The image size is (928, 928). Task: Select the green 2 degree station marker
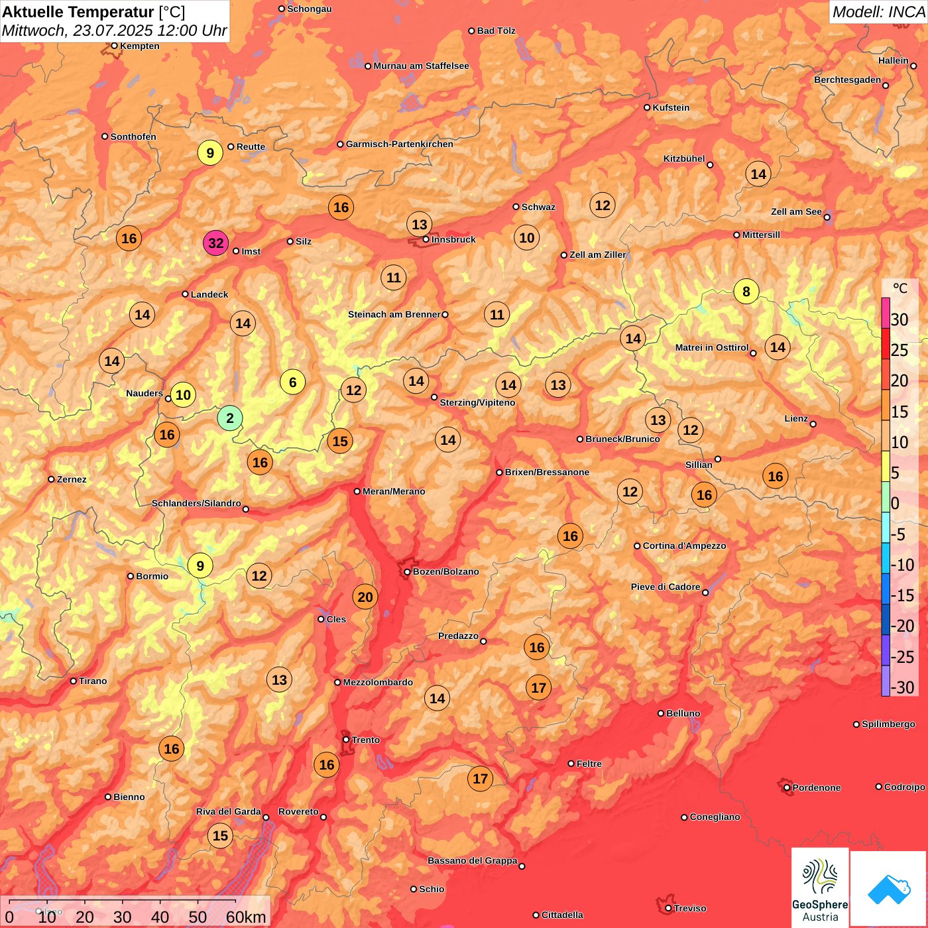coord(230,418)
